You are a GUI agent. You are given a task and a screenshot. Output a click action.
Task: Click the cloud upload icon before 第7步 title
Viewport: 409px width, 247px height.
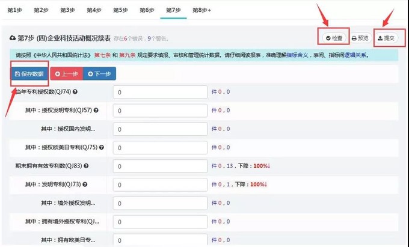(13, 38)
